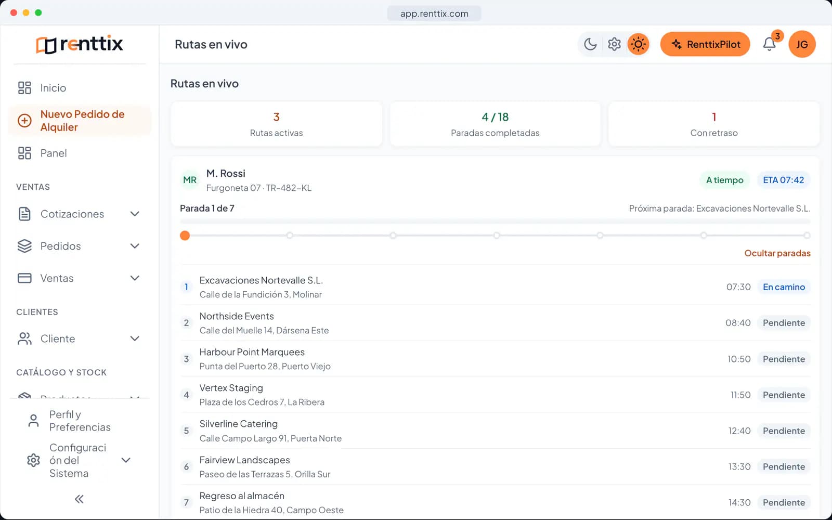Expand Pedidos chevron

(x=135, y=246)
